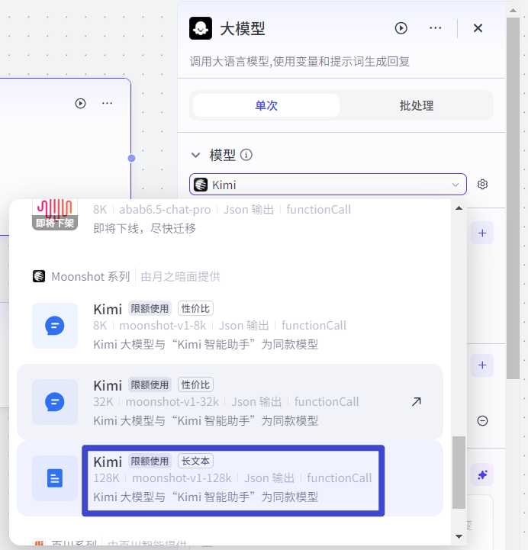528x550 pixels.
Task: Click the right panel scrollbar thumb
Action: (x=513, y=198)
